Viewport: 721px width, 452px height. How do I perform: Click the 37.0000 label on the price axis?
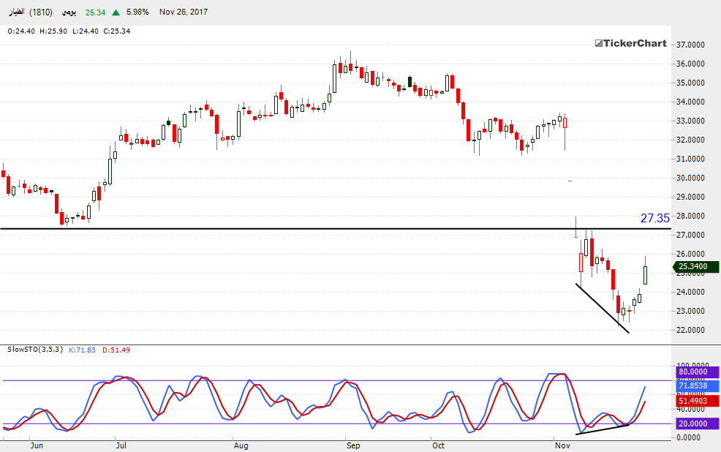pos(691,45)
